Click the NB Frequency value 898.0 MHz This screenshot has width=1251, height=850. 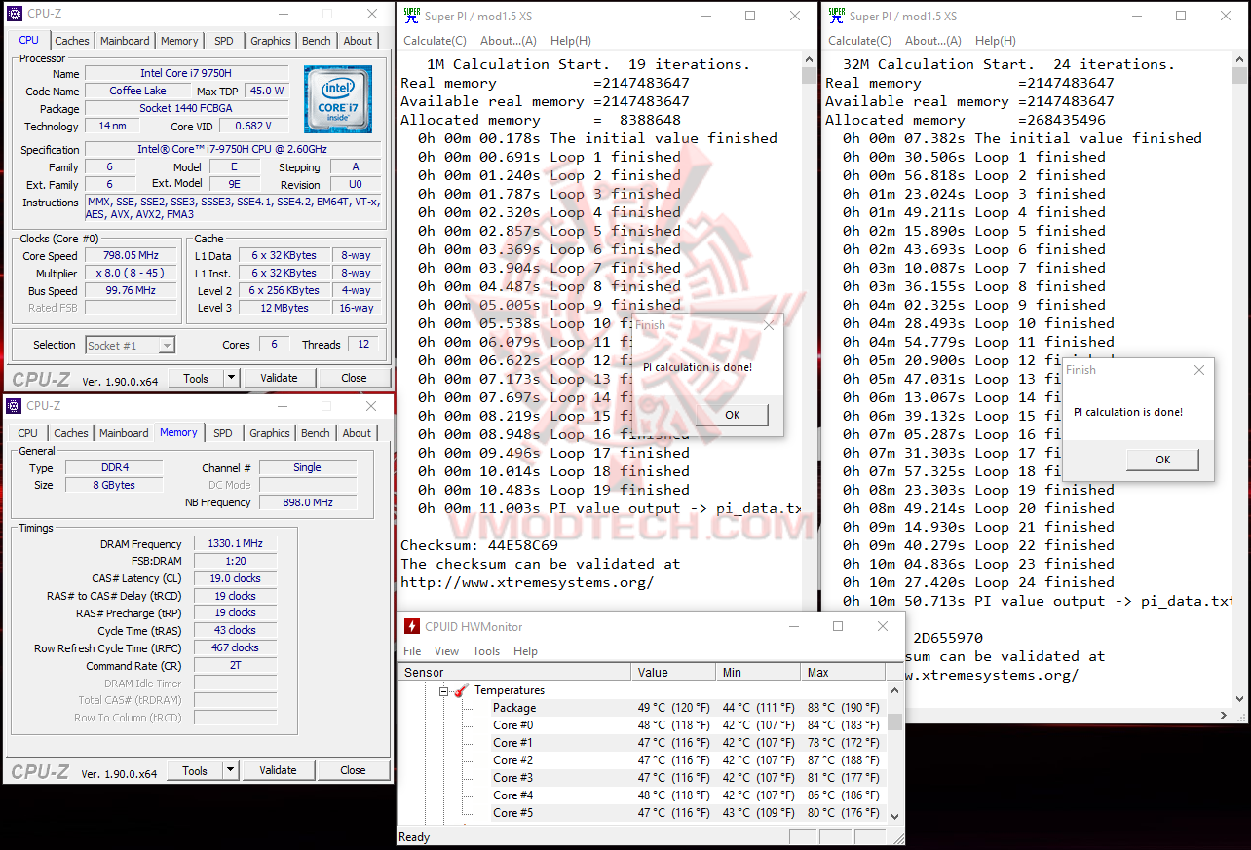click(x=308, y=502)
